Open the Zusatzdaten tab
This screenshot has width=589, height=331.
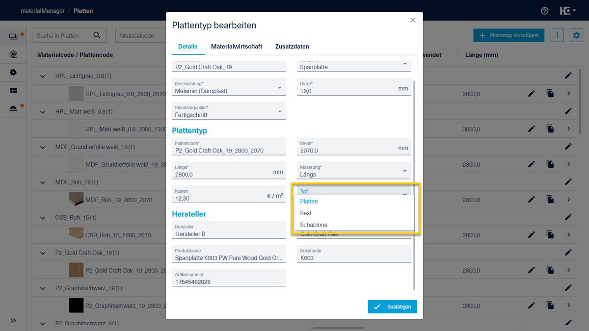pyautogui.click(x=292, y=47)
